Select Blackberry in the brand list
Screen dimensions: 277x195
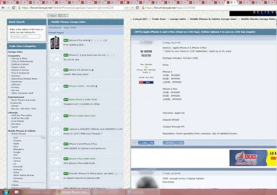18,149
